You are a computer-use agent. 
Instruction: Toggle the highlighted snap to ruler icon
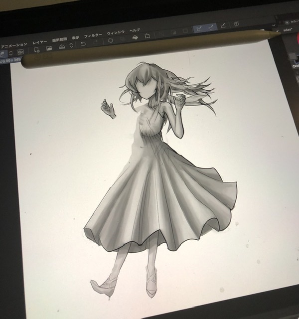coord(199,29)
